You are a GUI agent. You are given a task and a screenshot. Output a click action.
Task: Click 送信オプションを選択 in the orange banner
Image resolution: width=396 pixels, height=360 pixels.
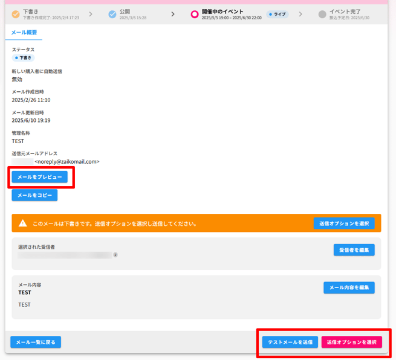[x=344, y=223]
